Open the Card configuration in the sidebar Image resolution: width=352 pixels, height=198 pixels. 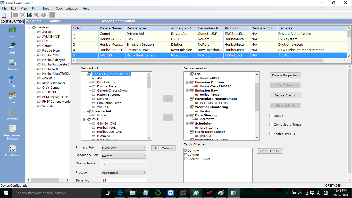(x=12, y=32)
